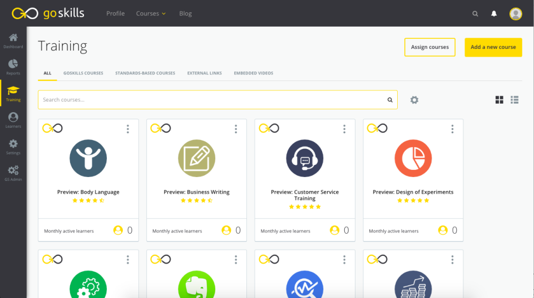534x298 pixels.
Task: Select the Training graduation cap icon
Action: pyautogui.click(x=13, y=90)
